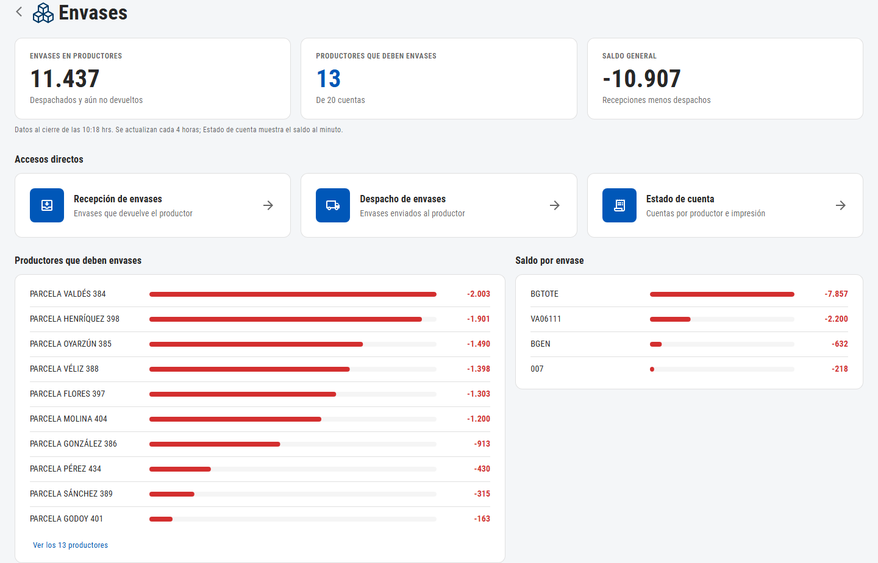Select PARCELA OYARZÚN 385 row name
The height and width of the screenshot is (563, 878).
tap(71, 344)
